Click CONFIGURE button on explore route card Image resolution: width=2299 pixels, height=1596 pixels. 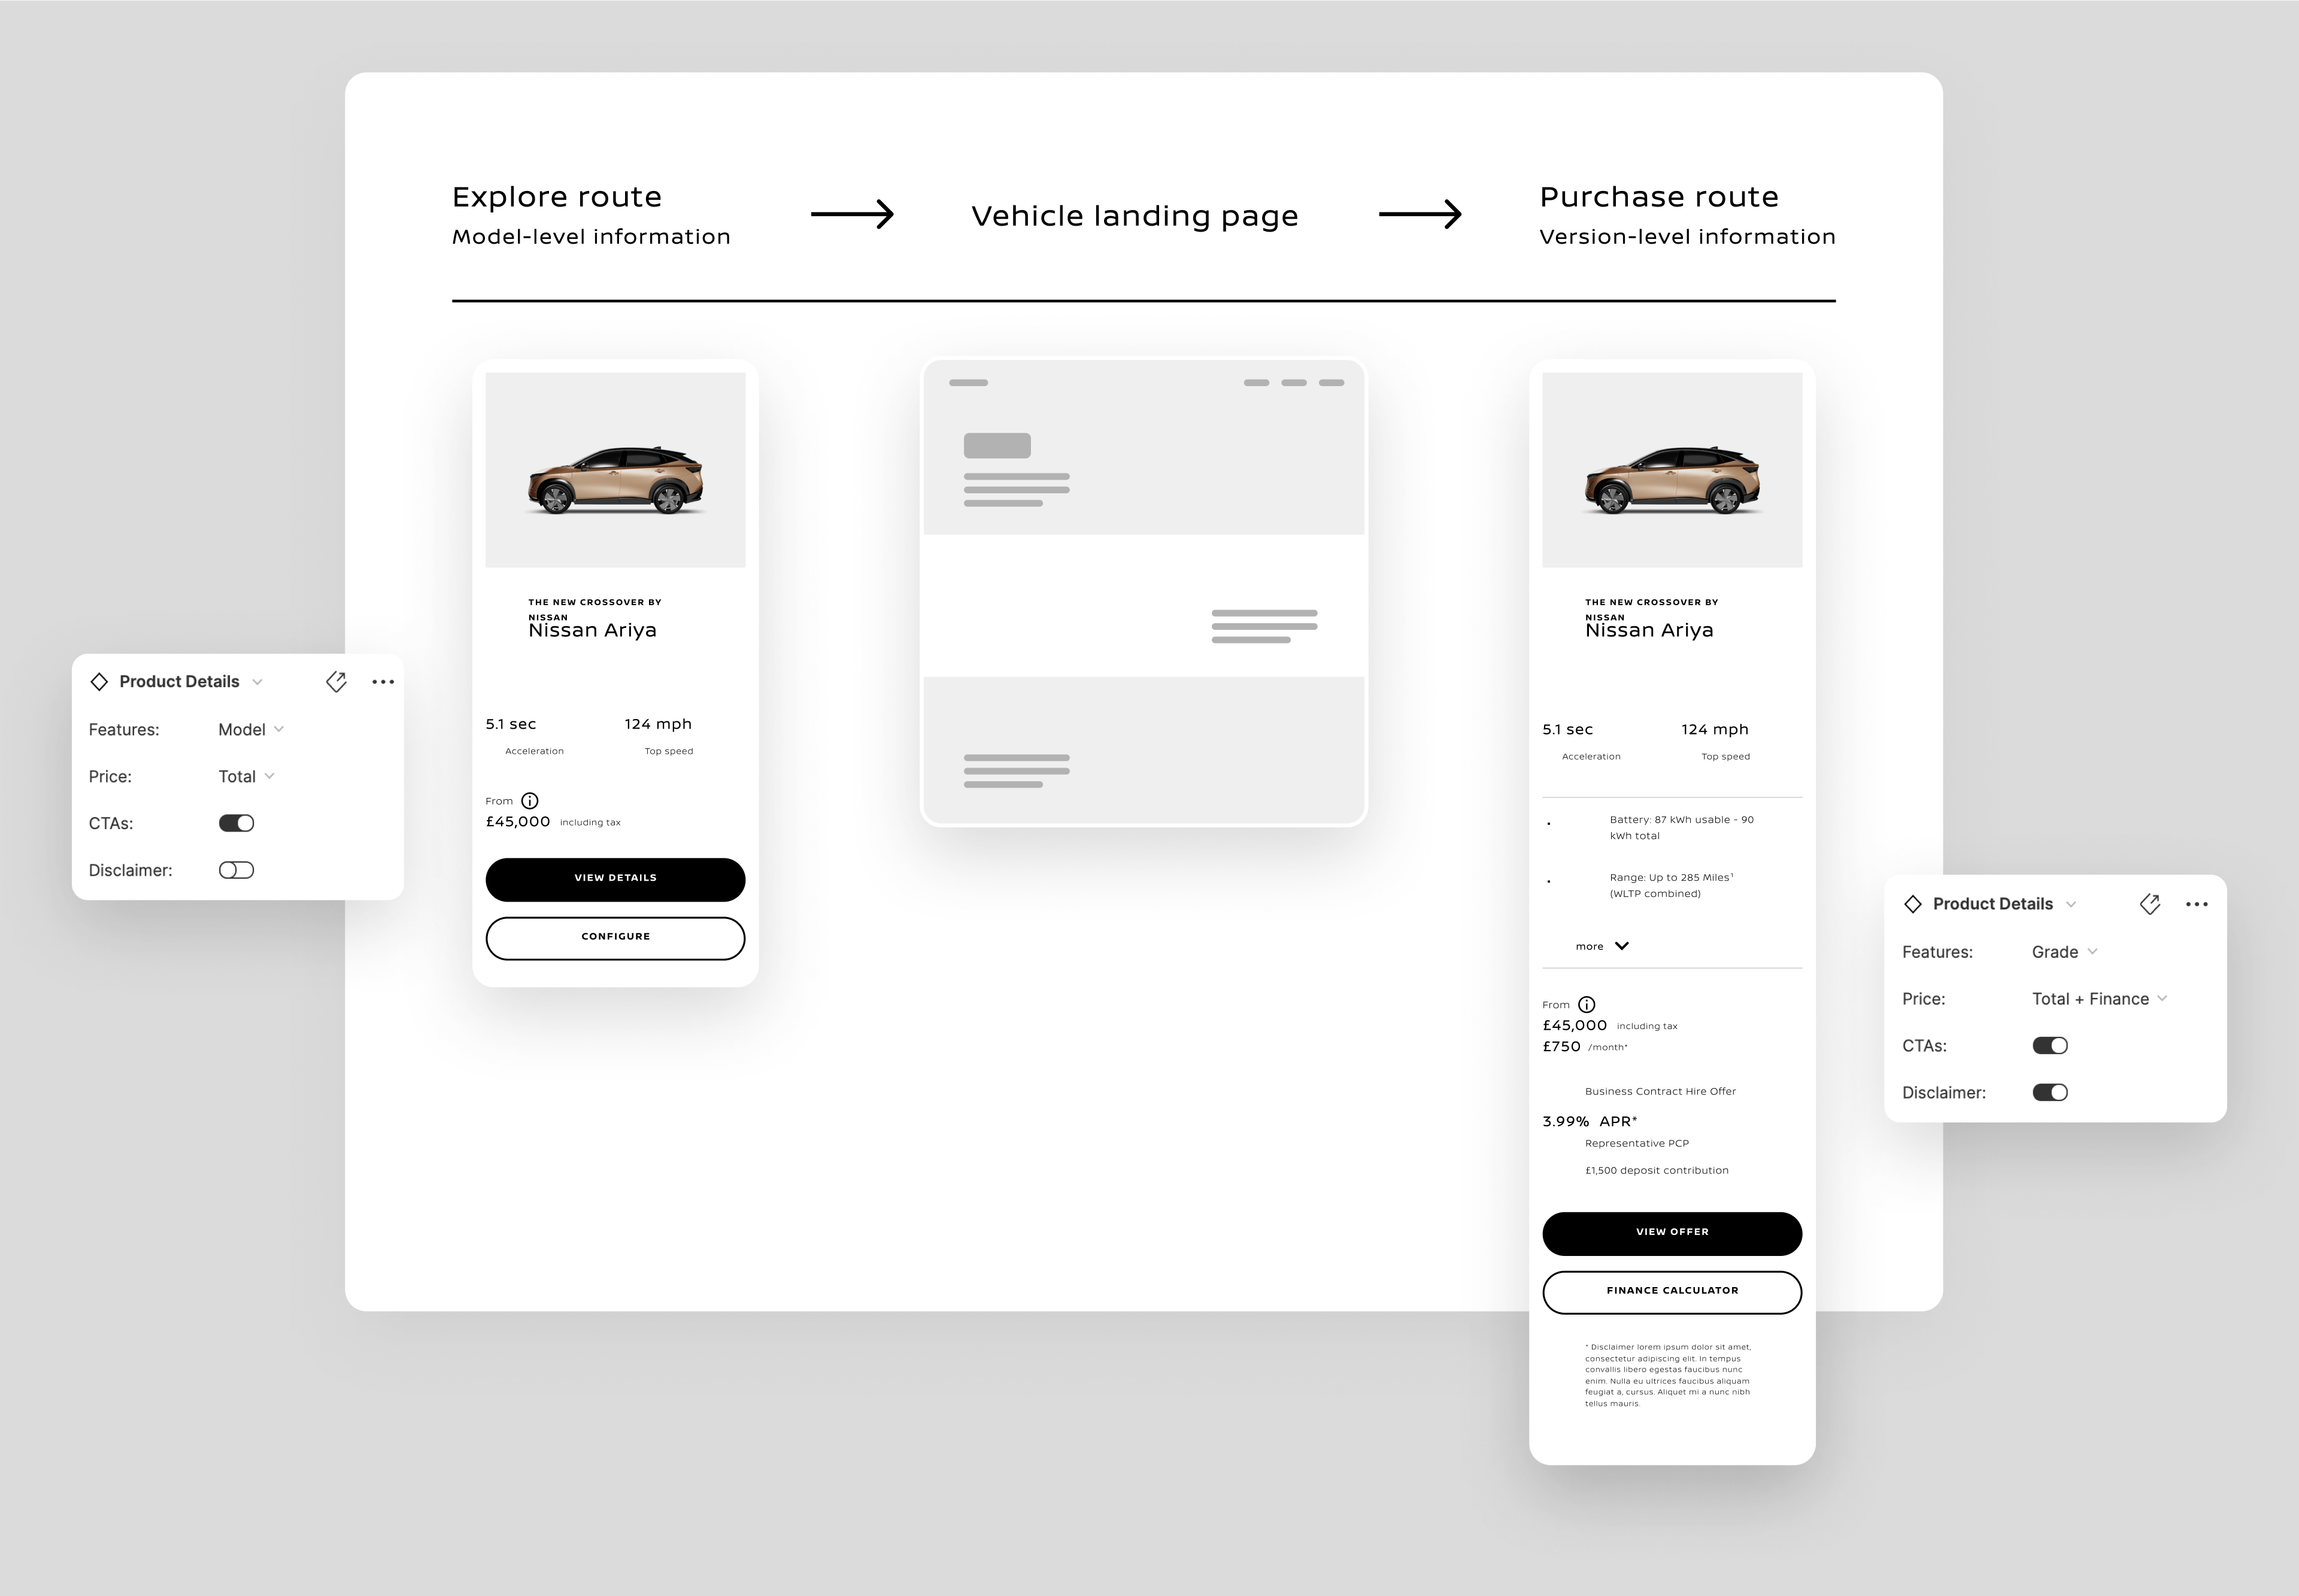[615, 936]
